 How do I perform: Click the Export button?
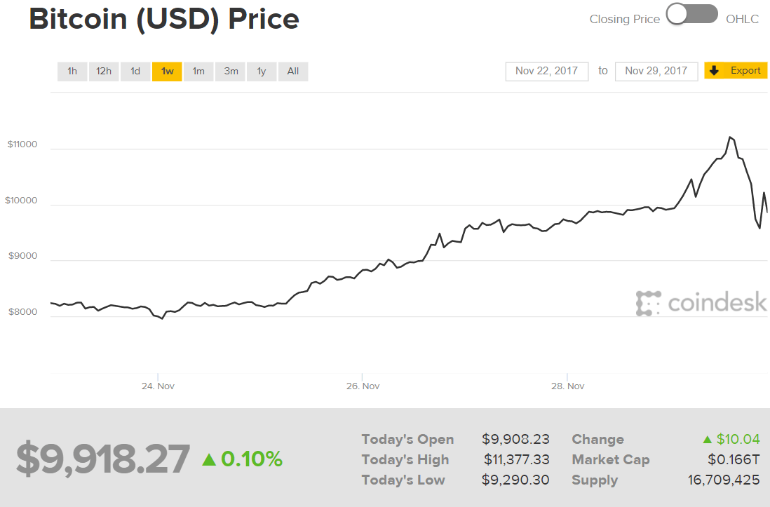pos(736,70)
